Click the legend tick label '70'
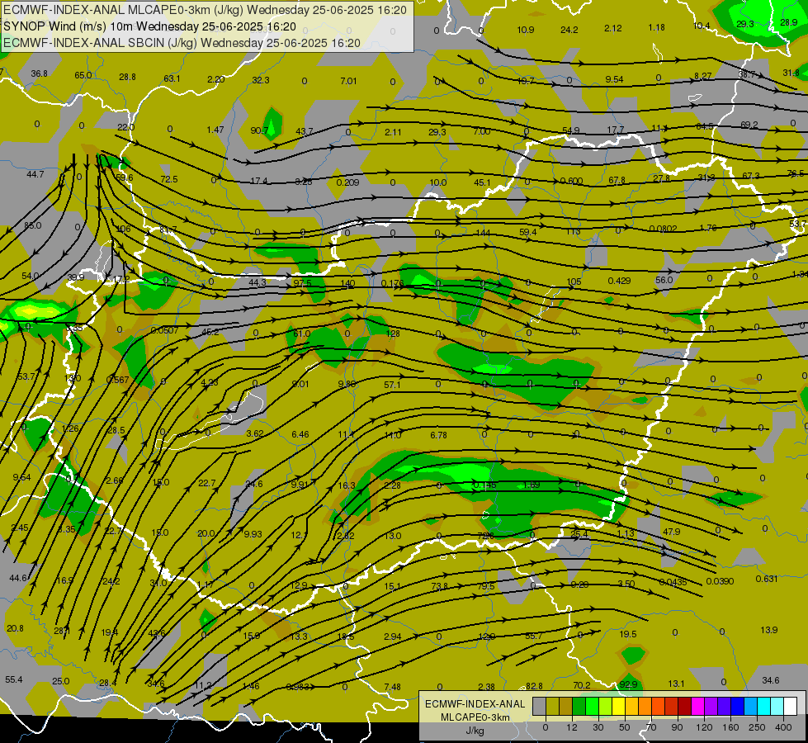The width and height of the screenshot is (808, 743). pos(651,727)
